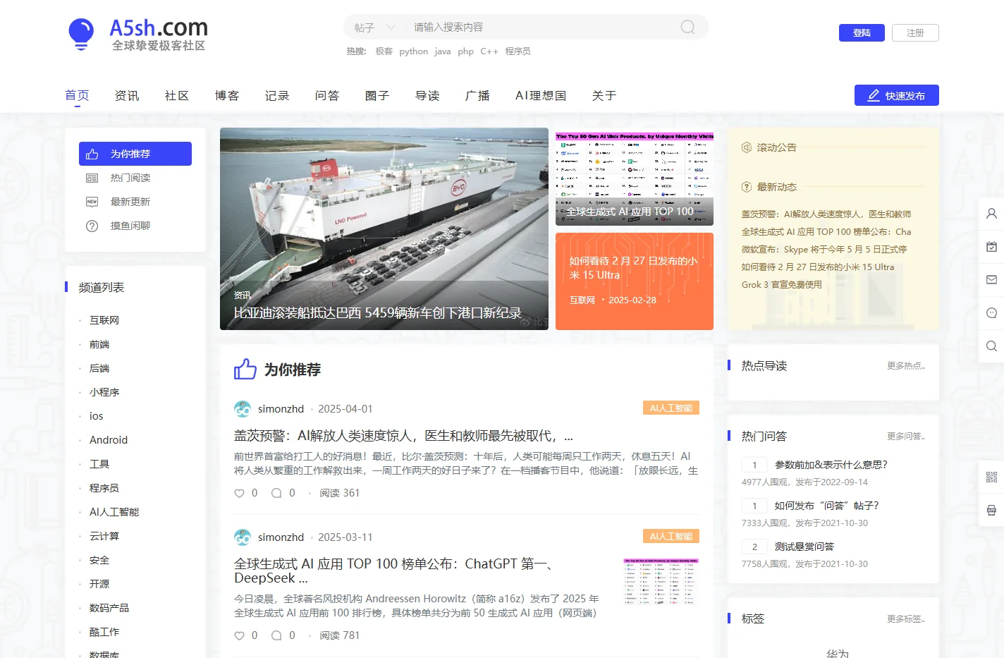Select 最新更新 in the sidebar menu
This screenshot has height=658, width=1004.
[x=135, y=202]
